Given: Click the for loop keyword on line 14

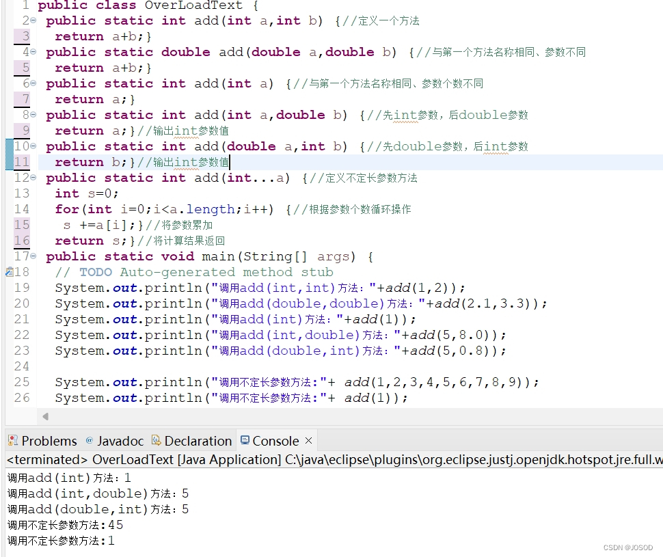Looking at the screenshot, I should 67,209.
